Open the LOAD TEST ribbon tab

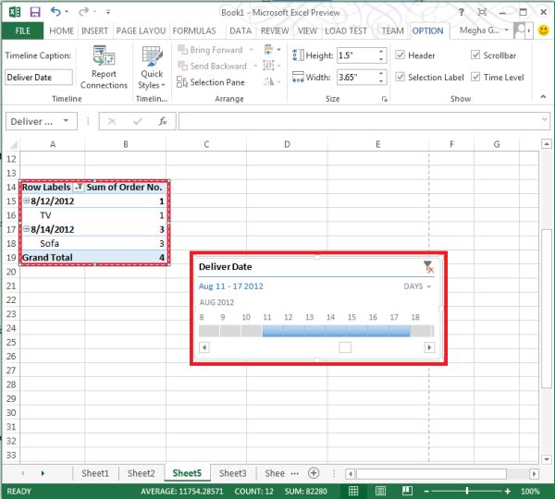coord(345,30)
